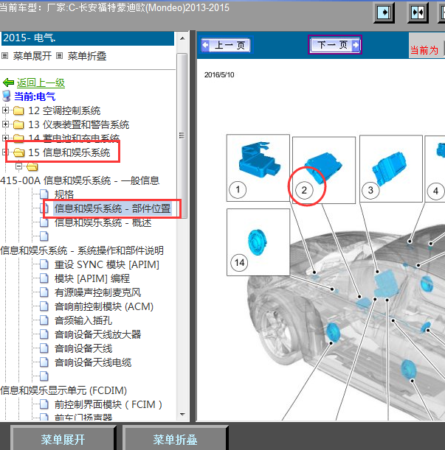The width and height of the screenshot is (445, 450).
Task: Go to next page with 下一页
Action: tap(335, 45)
